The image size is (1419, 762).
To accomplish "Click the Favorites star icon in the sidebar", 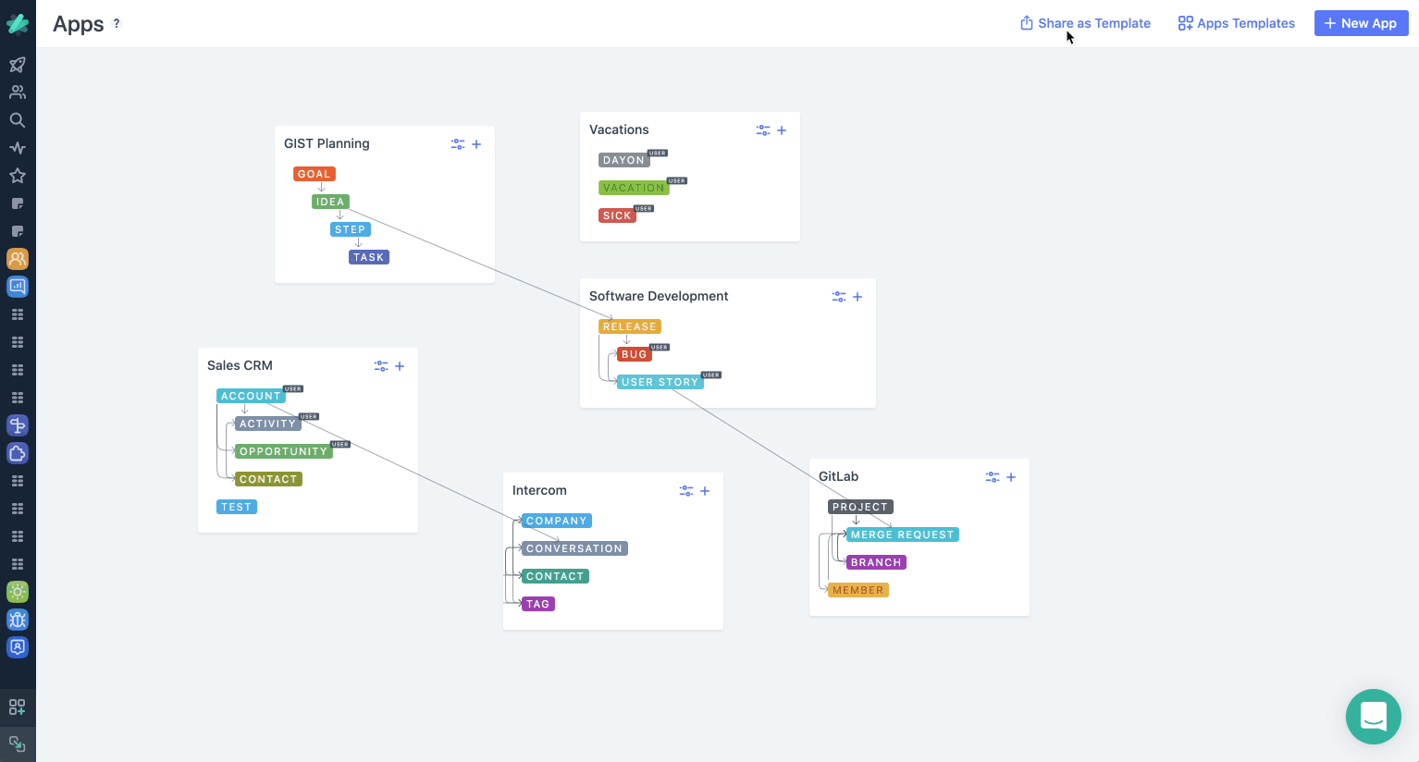I will [17, 175].
